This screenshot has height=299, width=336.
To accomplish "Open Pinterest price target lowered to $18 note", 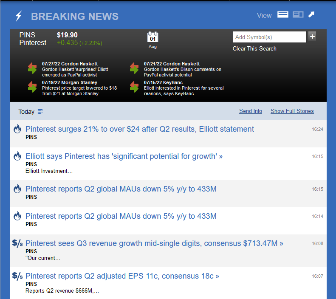I will 79,91.
